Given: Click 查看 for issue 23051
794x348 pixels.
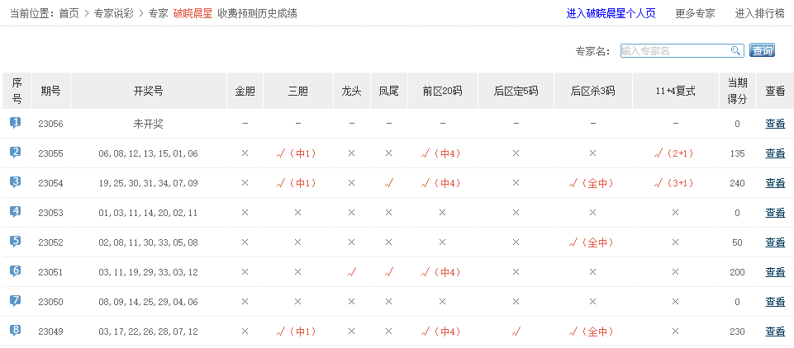Looking at the screenshot, I should (775, 272).
